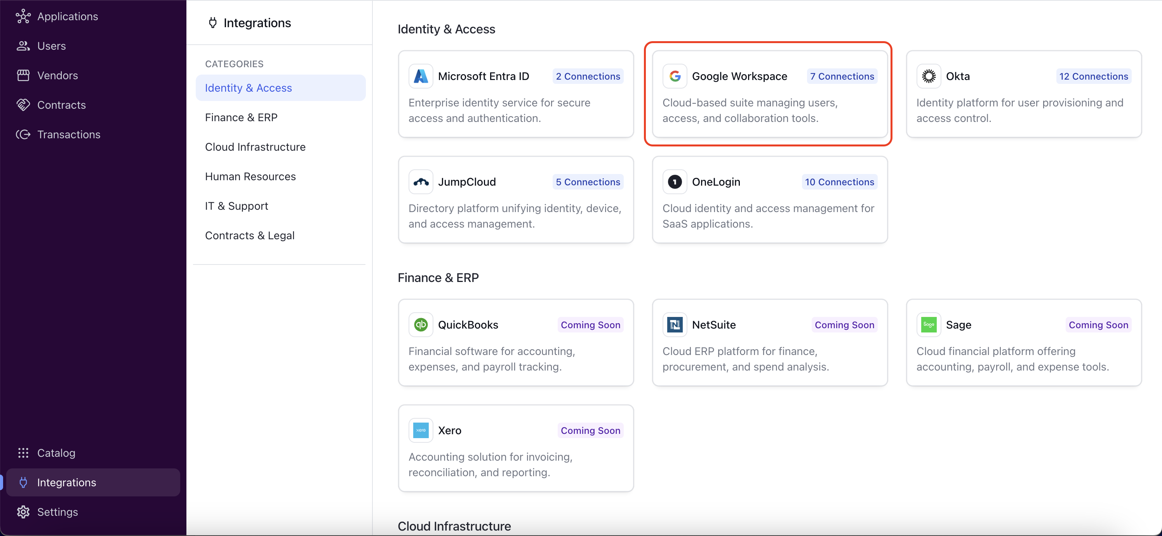This screenshot has height=536, width=1162.
Task: Click the Sage logo icon
Action: [928, 325]
